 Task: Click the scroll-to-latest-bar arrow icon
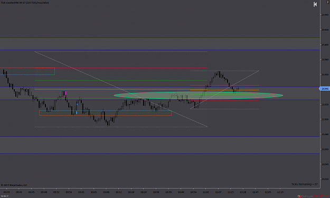[x=315, y=4]
